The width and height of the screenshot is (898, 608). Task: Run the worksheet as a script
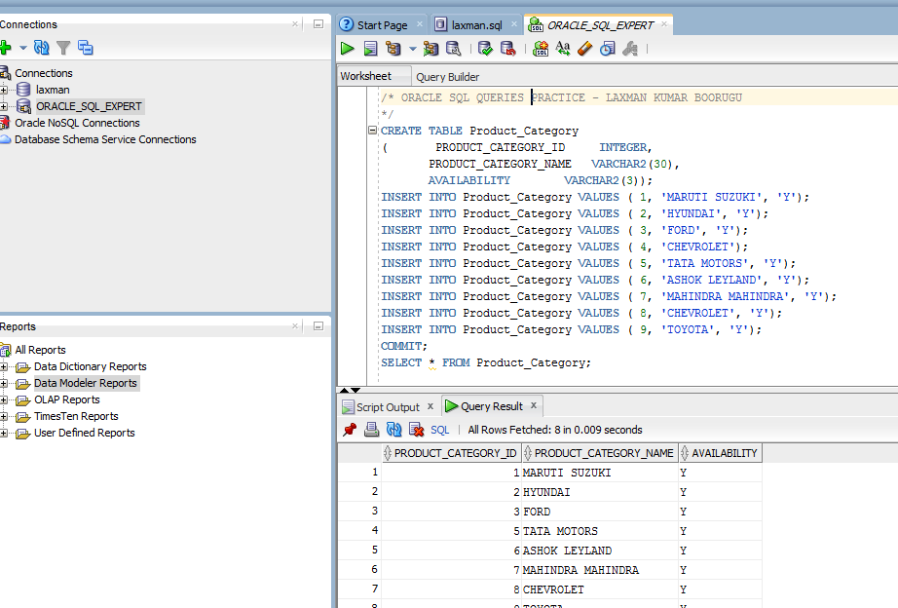coord(371,48)
